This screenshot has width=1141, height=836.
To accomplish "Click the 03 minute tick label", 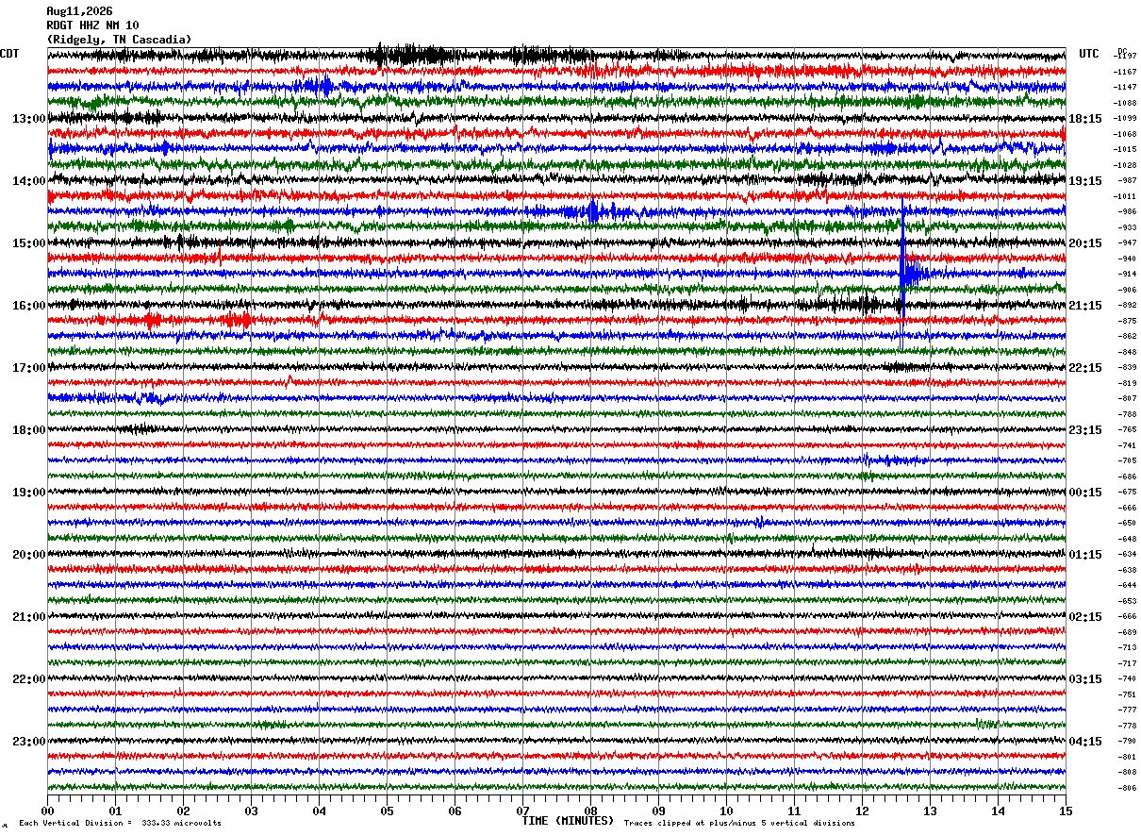I will point(251,811).
